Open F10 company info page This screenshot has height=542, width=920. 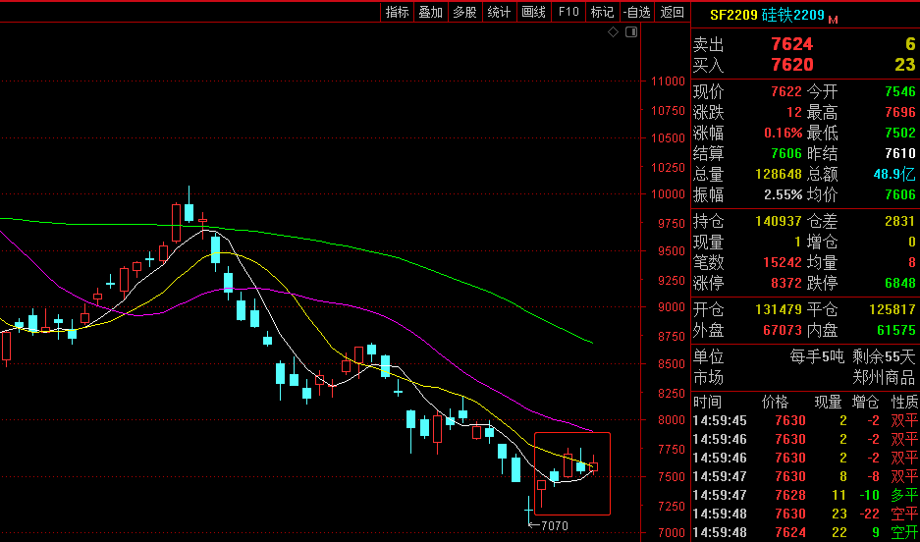tap(568, 12)
